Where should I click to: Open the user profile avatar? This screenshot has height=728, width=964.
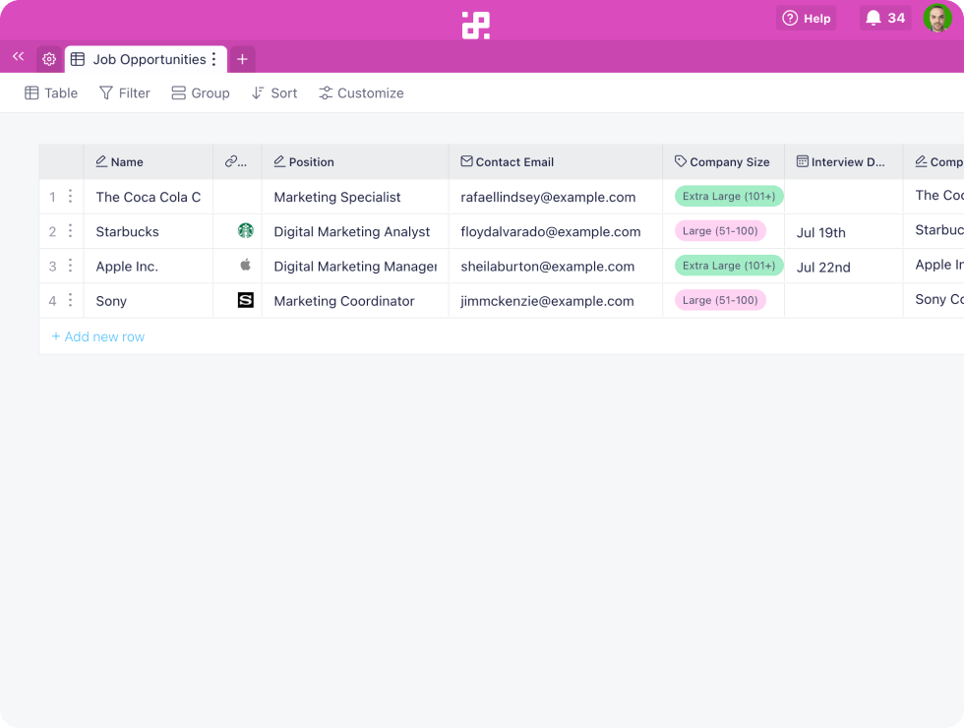pos(937,19)
